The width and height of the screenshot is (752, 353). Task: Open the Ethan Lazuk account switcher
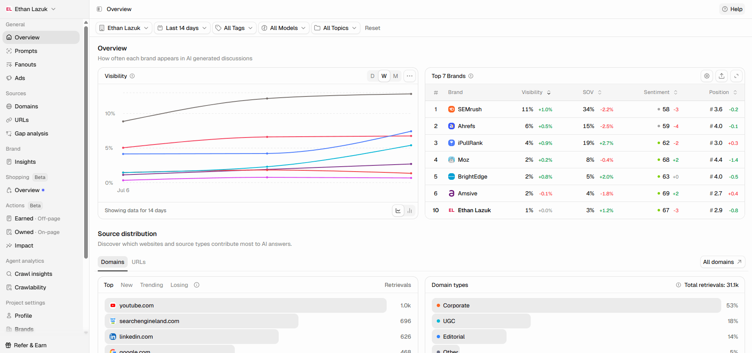[31, 9]
